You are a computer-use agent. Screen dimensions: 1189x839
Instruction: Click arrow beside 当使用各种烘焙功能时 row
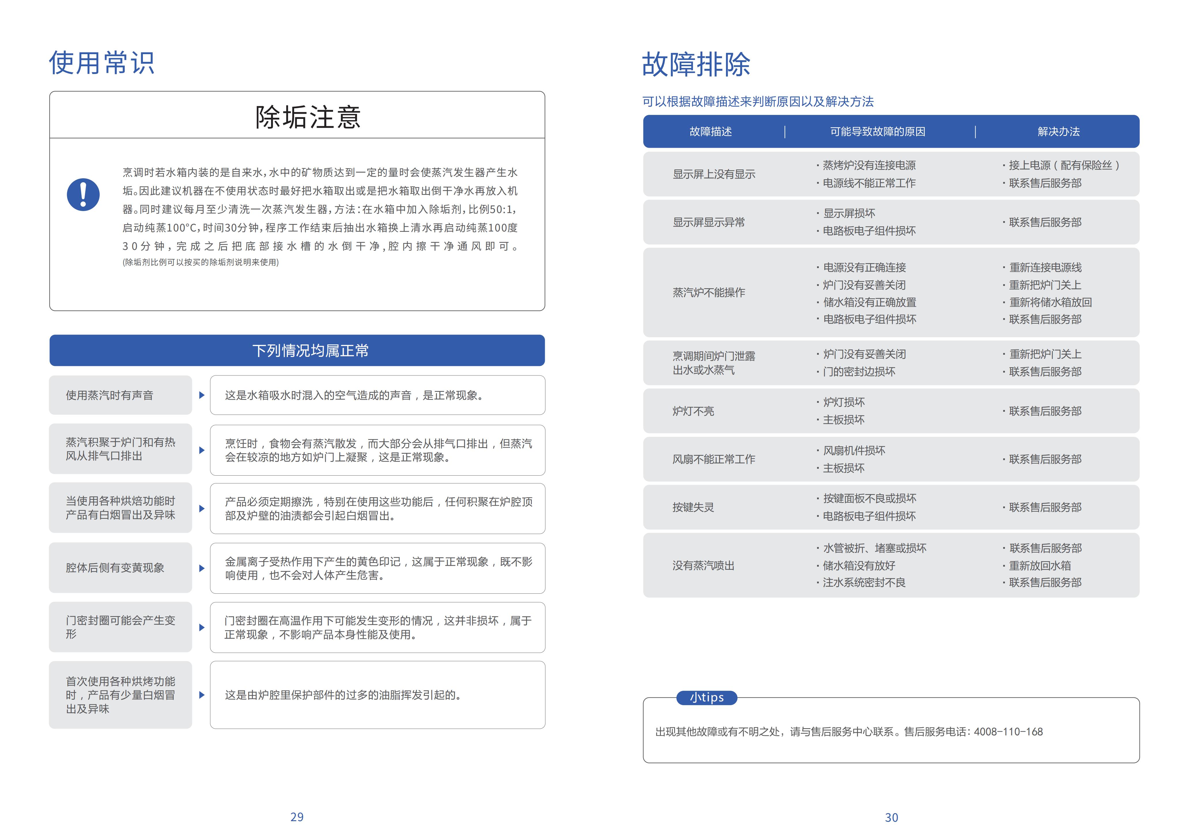tap(201, 508)
